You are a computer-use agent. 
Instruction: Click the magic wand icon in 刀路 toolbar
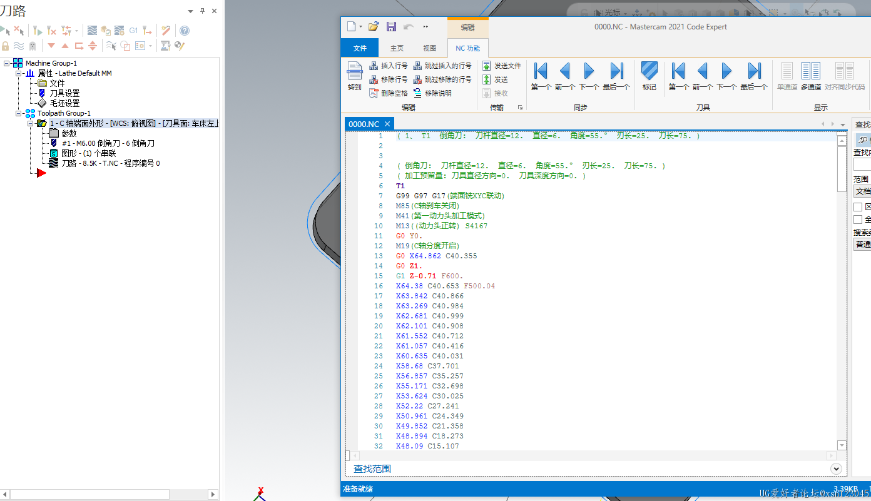tap(166, 31)
